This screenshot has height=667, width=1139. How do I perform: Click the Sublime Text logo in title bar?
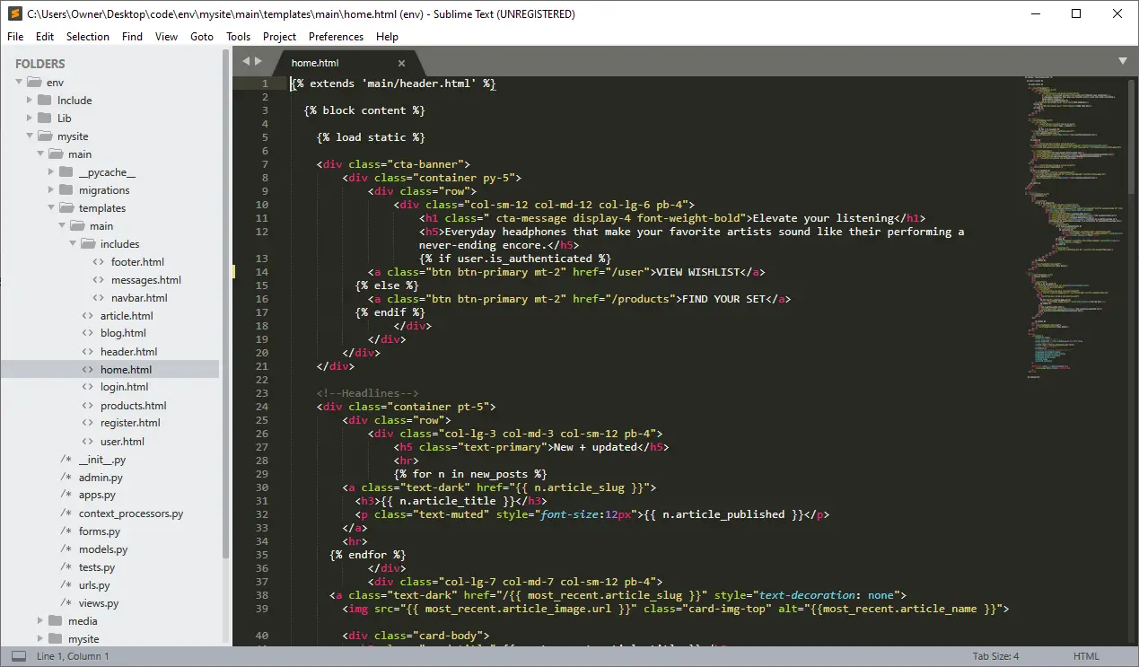tap(13, 13)
